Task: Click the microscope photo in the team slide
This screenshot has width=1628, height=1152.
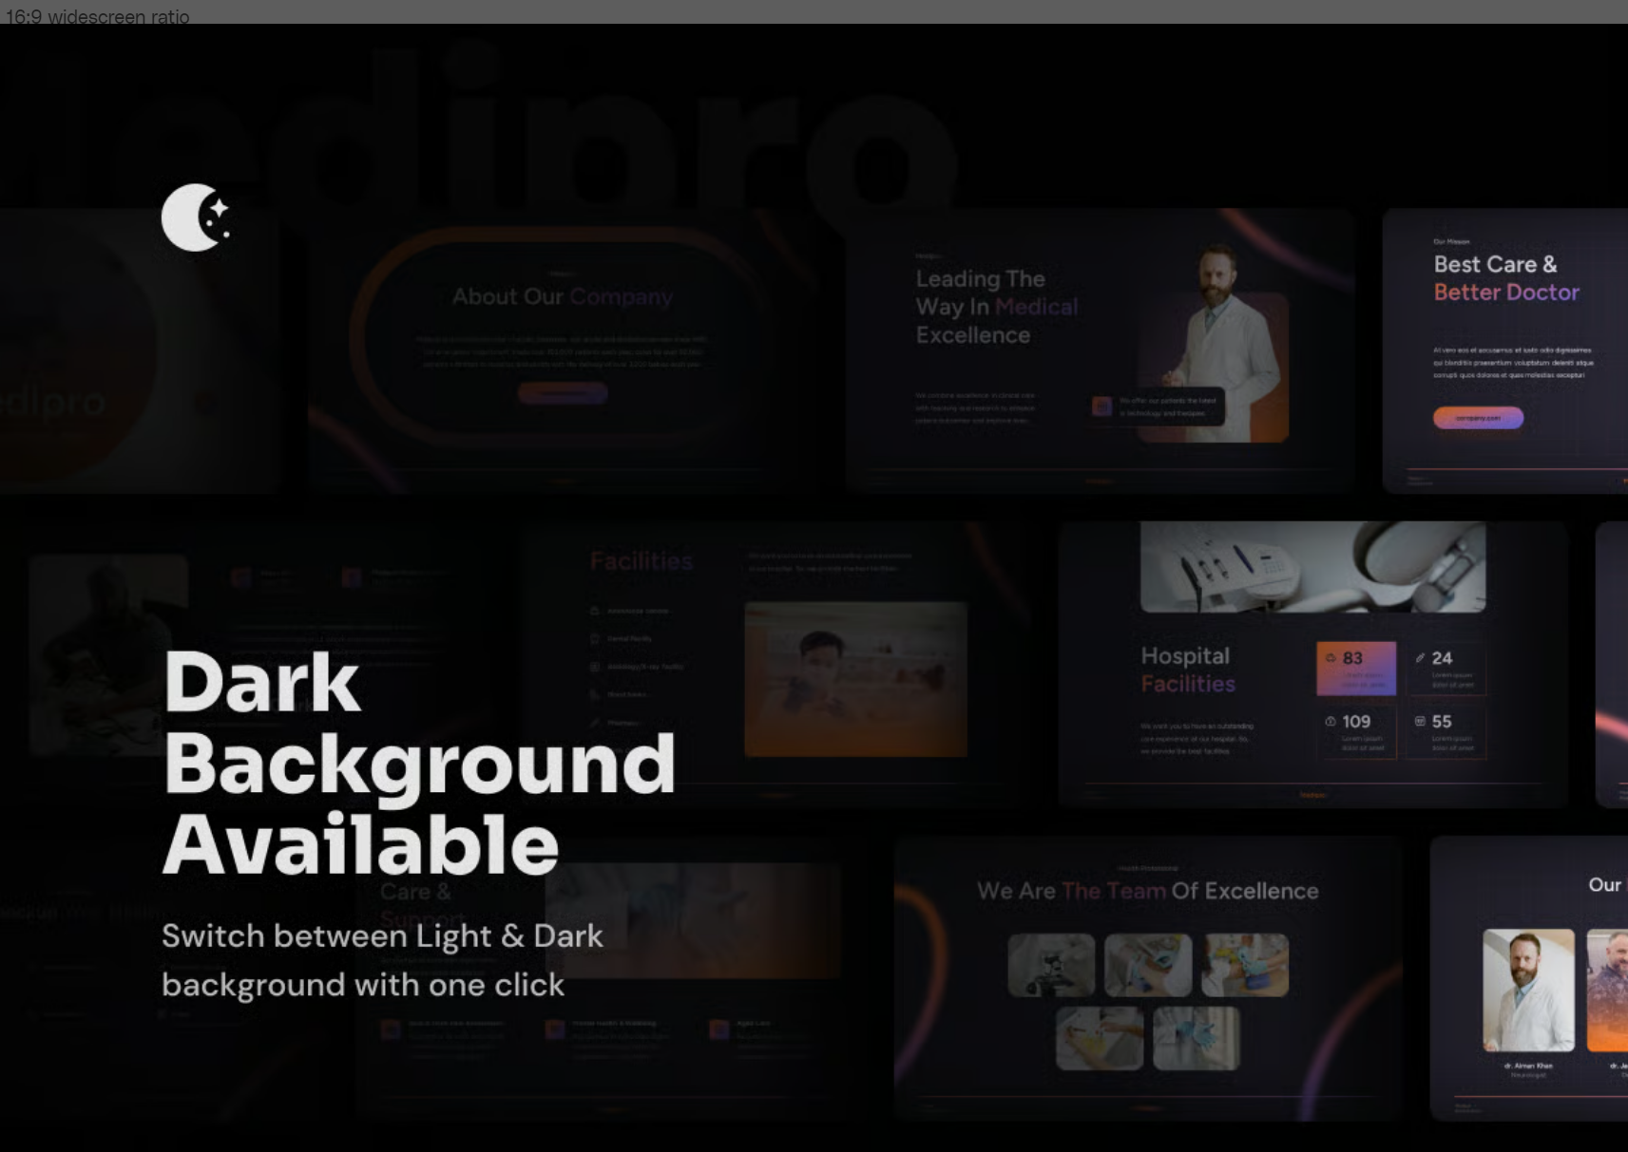Action: [1051, 965]
